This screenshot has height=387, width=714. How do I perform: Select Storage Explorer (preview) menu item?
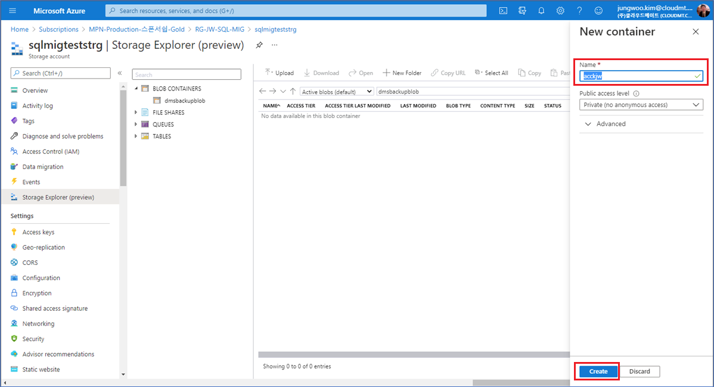[x=60, y=197]
